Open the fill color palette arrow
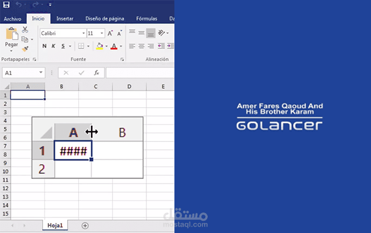 (x=107, y=47)
